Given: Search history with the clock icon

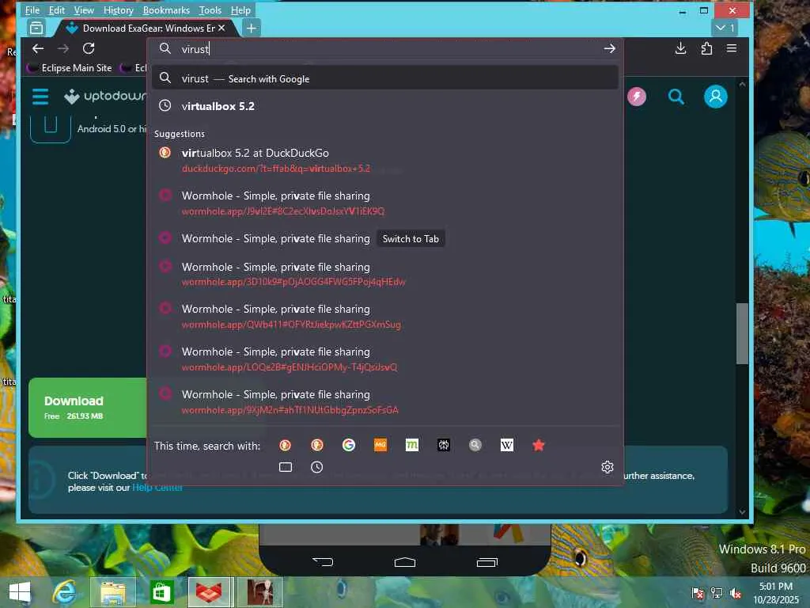Looking at the screenshot, I should 316,467.
